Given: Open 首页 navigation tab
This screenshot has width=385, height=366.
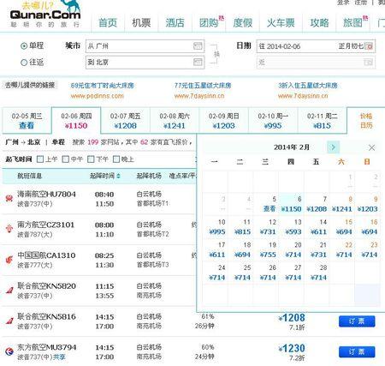Looking at the screenshot, I should 108,22.
